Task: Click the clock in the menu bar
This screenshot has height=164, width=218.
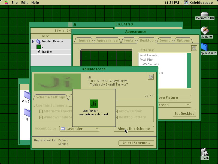Action: coord(172,3)
